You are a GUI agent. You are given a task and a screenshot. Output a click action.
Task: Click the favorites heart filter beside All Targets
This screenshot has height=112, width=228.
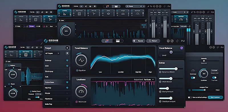(67, 53)
